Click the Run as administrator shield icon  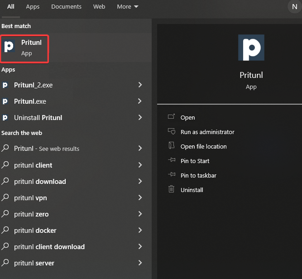[171, 131]
